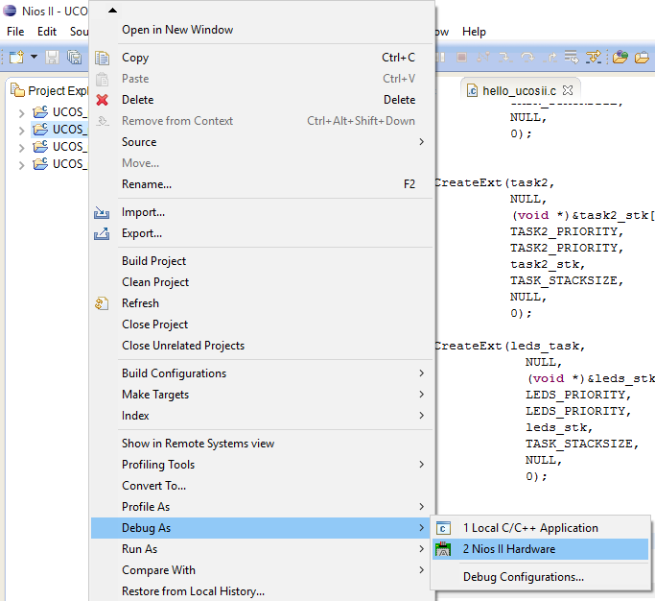655x601 pixels.
Task: Open the Help menu
Action: click(x=474, y=32)
